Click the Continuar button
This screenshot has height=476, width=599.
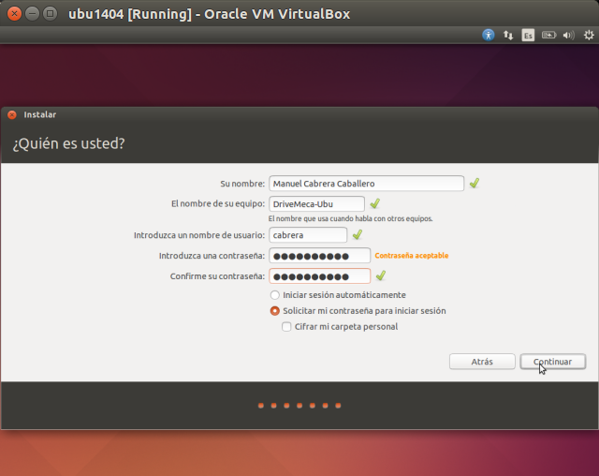[553, 362]
